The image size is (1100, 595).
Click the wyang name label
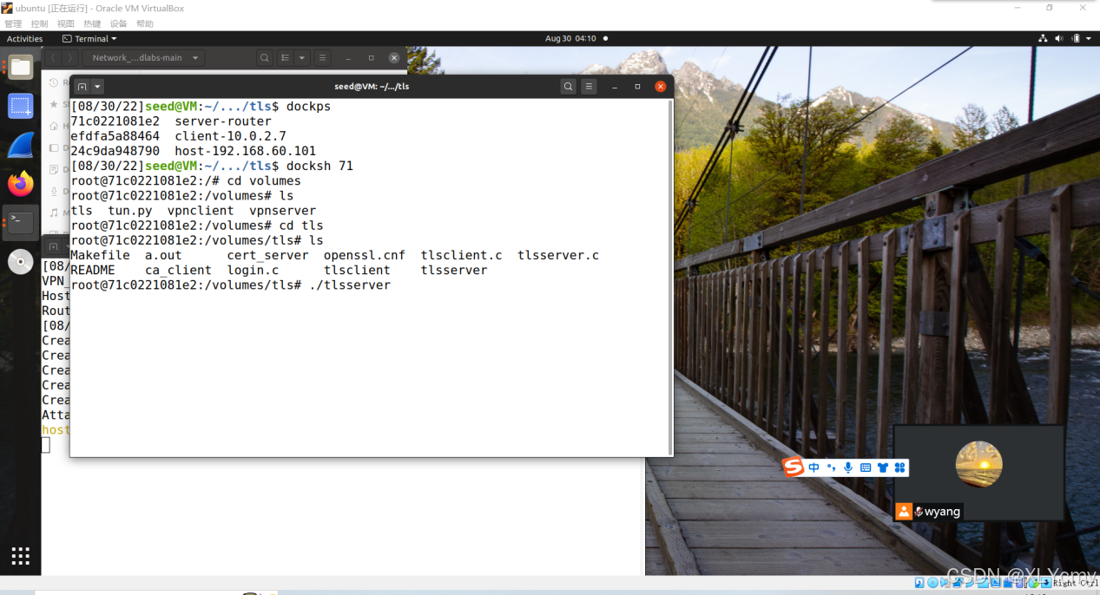point(942,512)
